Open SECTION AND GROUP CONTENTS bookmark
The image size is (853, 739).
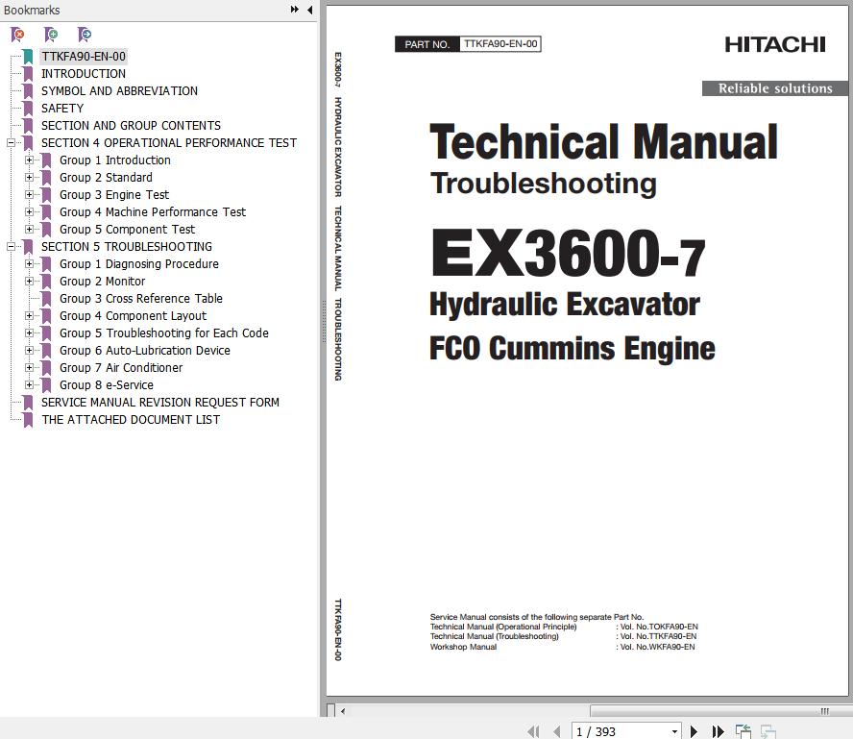coord(131,126)
